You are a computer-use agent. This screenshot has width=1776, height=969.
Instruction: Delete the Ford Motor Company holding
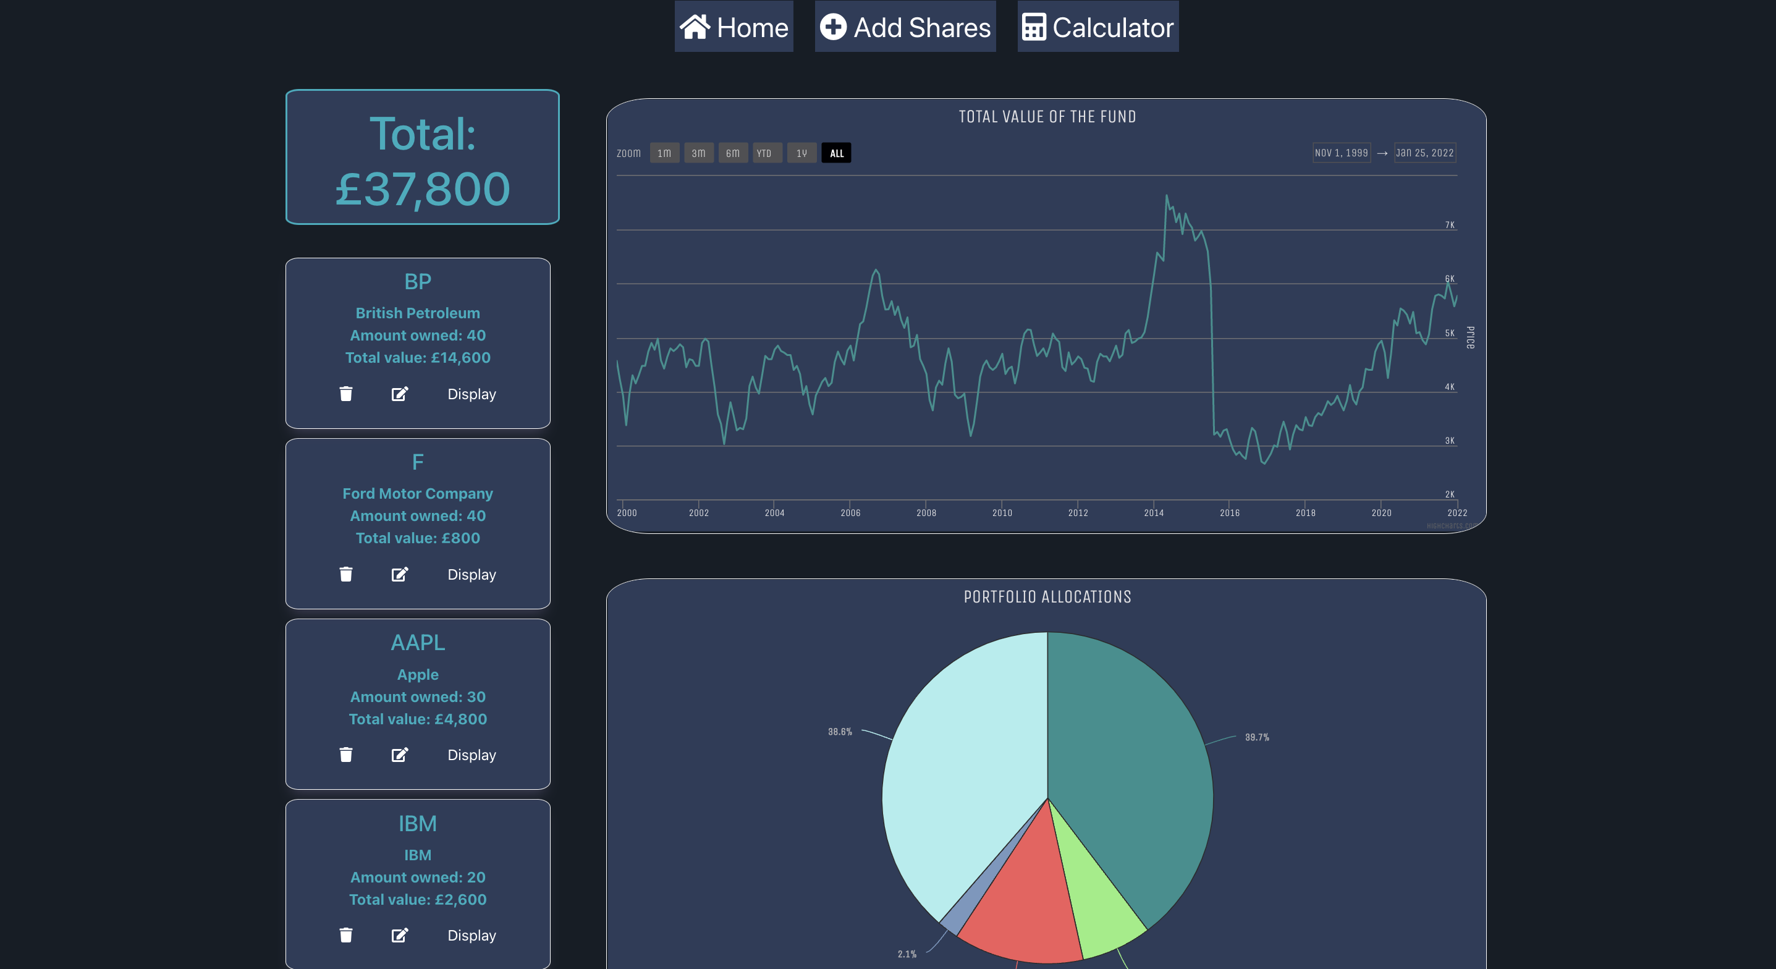coord(346,575)
